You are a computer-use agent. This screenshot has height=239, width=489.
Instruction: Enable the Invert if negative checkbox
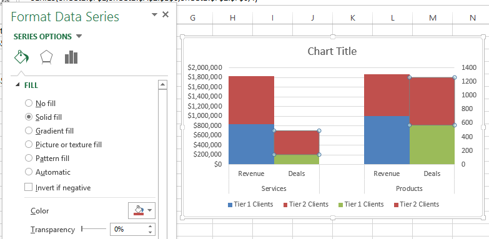click(28, 187)
